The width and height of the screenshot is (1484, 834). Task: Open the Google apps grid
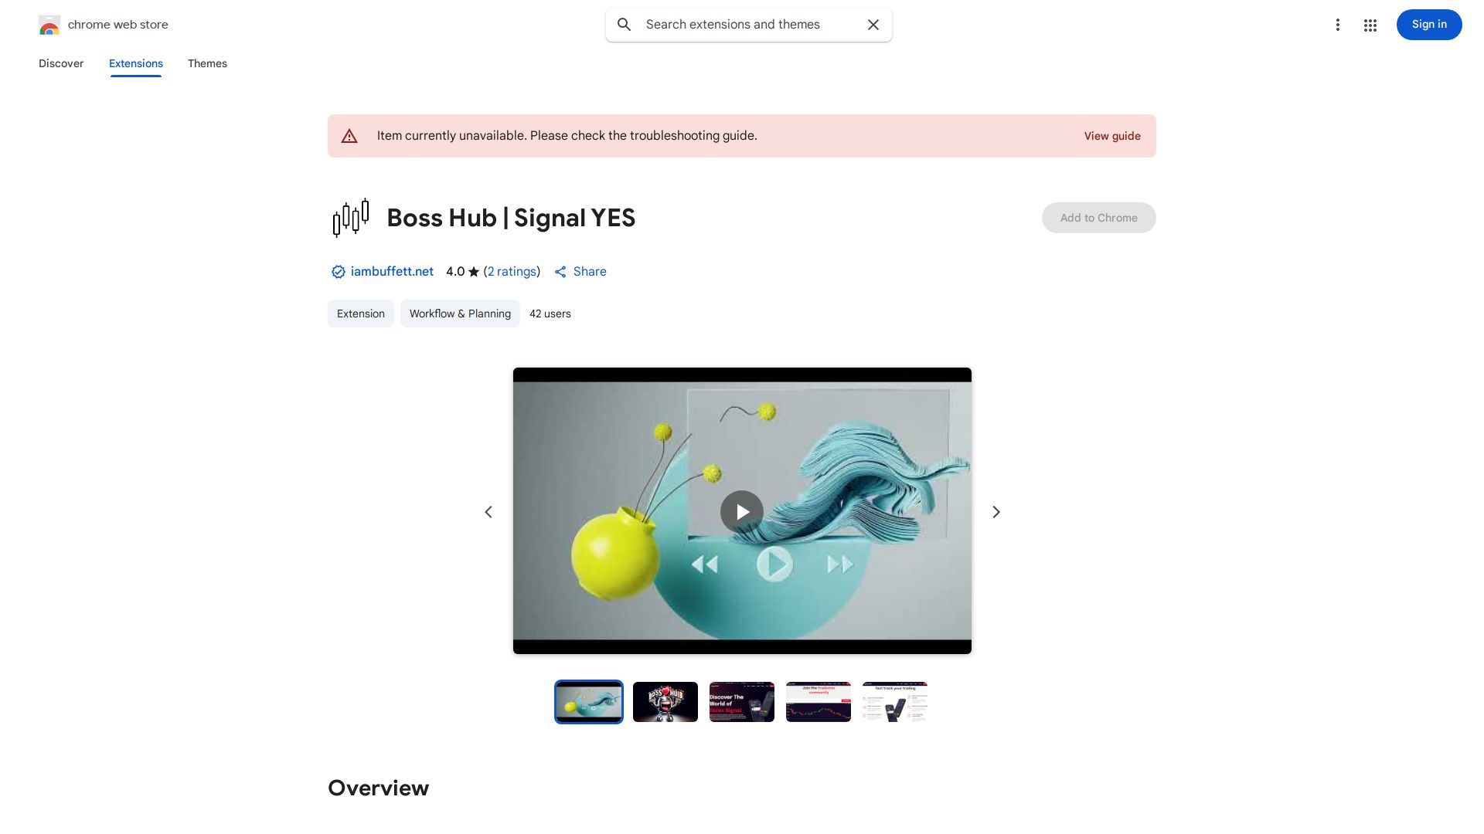[1370, 25]
